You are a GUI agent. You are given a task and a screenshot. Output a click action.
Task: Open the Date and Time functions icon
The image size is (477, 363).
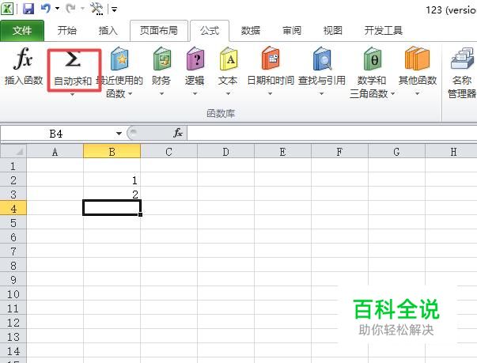[270, 59]
